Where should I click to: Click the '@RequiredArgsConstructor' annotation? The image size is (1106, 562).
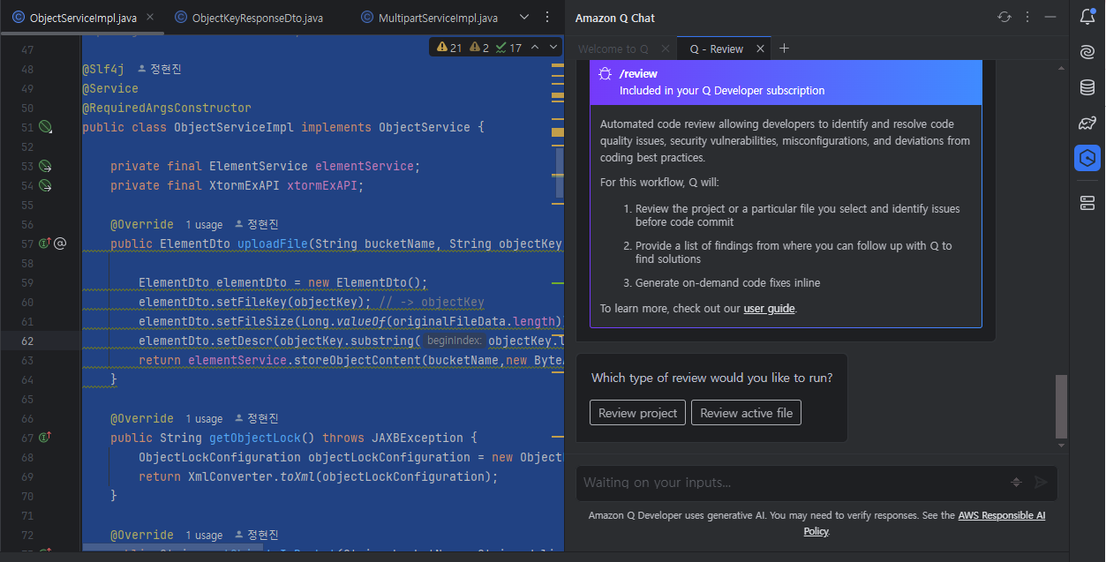pyautogui.click(x=167, y=108)
